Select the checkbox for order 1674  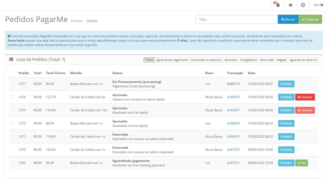click(13, 110)
